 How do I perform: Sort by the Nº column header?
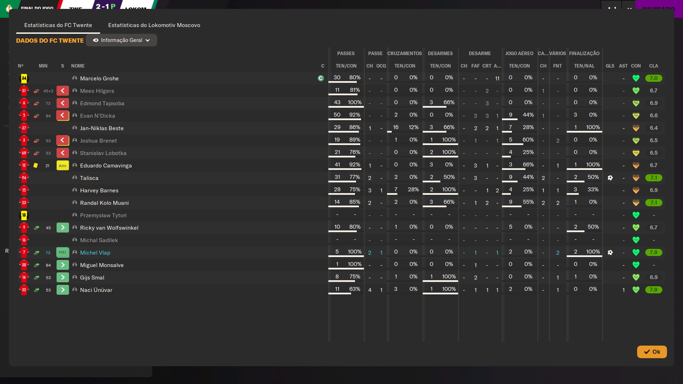[x=21, y=66]
